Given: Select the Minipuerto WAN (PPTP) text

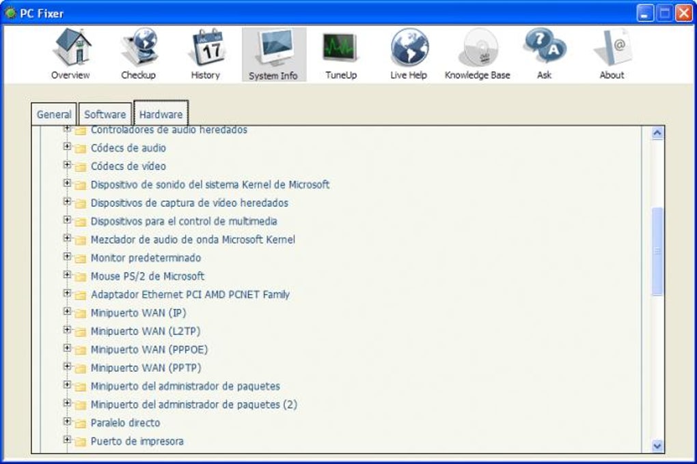Looking at the screenshot, I should 146,368.
